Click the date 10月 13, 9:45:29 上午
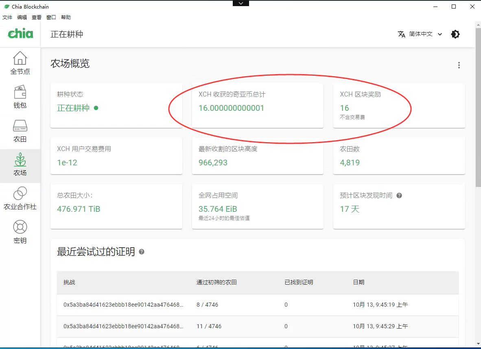 (x=380, y=326)
